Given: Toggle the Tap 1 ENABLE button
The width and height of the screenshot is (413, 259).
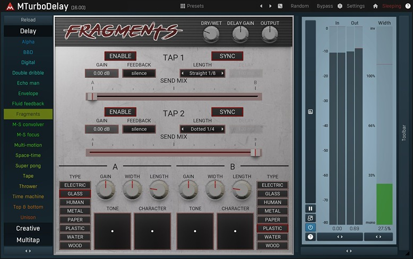Looking at the screenshot, I should click(121, 56).
